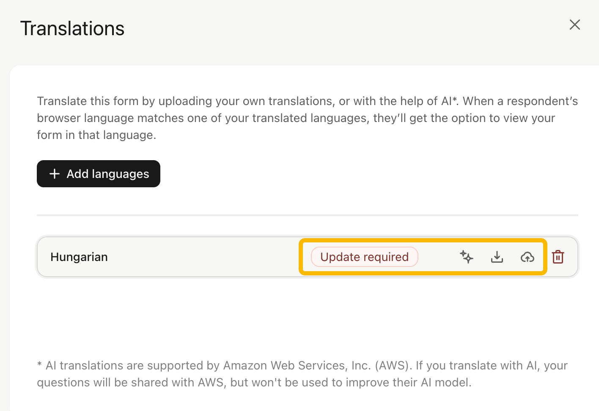Click the 'AI*' term in the description
The width and height of the screenshot is (599, 411).
[450, 101]
